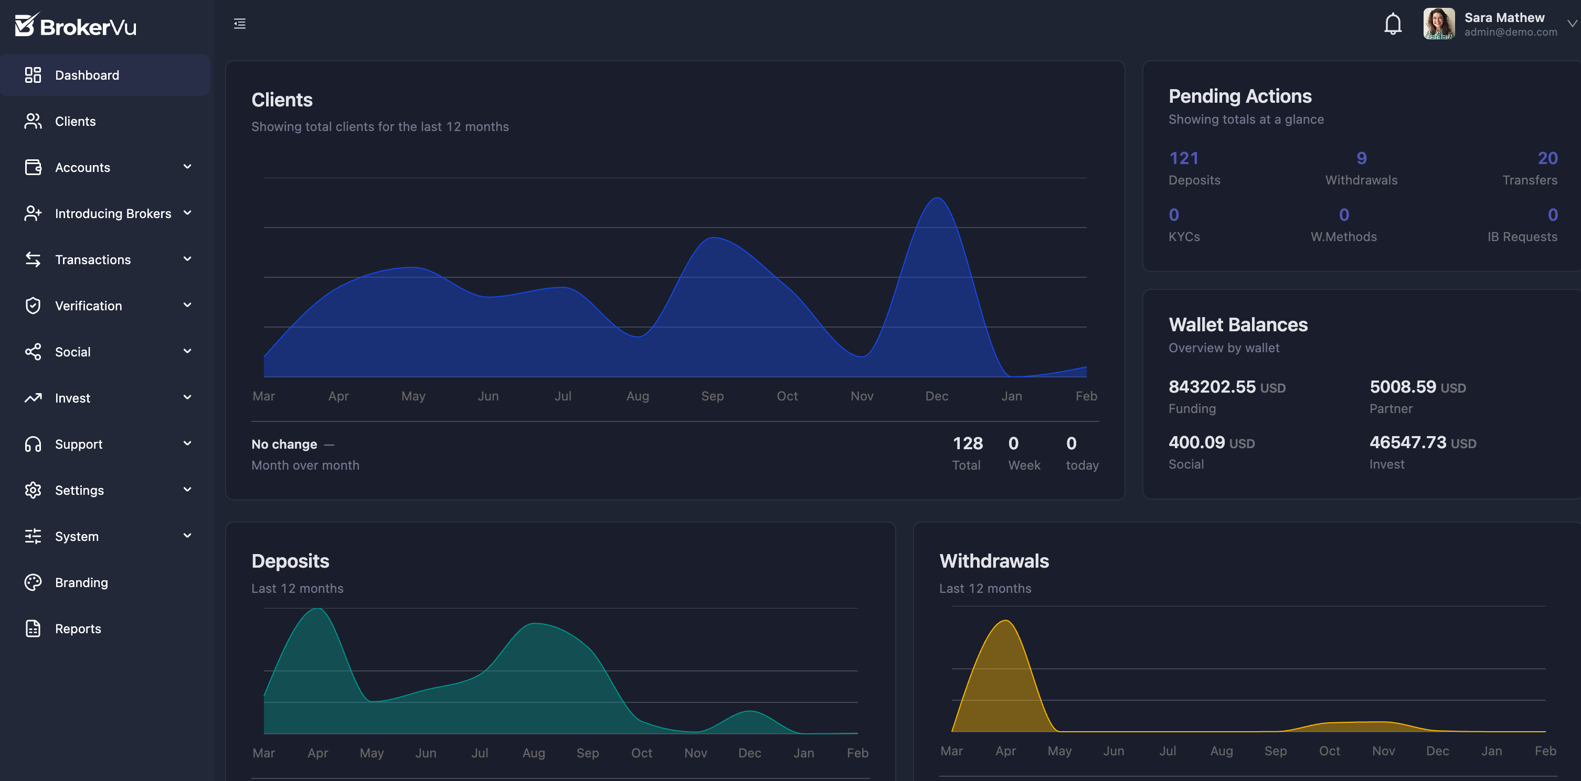Click the Transactions arrows icon
Viewport: 1581px width, 781px height.
[33, 259]
